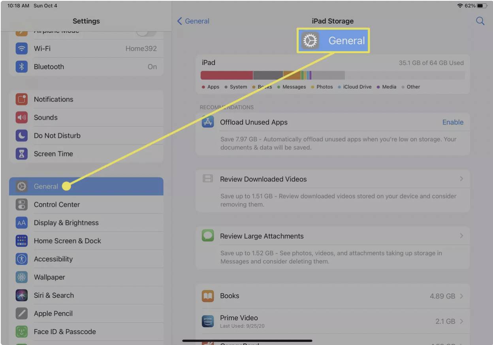
Task: Click the Bluetooth icon
Action: 21,67
